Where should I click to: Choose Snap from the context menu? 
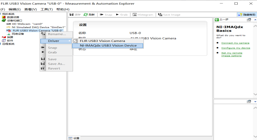(56, 48)
